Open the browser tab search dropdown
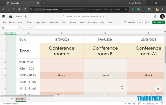This screenshot has height=105, width=166. 3,3
